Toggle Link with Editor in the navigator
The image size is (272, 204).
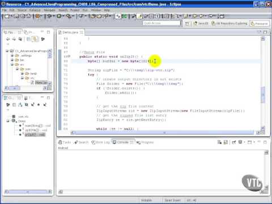(35, 39)
